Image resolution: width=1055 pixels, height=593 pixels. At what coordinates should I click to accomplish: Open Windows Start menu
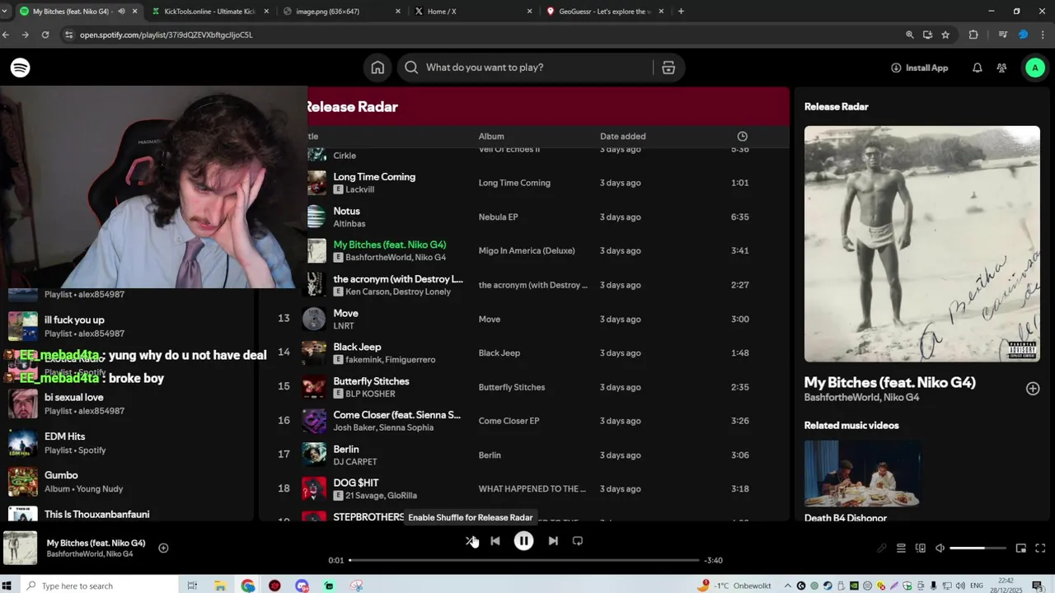7,586
